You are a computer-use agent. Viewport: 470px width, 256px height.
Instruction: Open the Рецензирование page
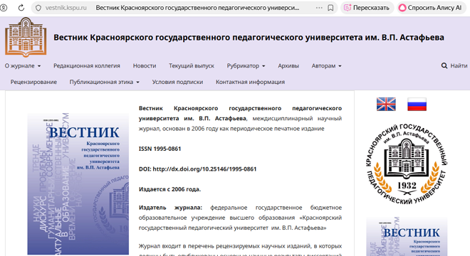pyautogui.click(x=33, y=82)
